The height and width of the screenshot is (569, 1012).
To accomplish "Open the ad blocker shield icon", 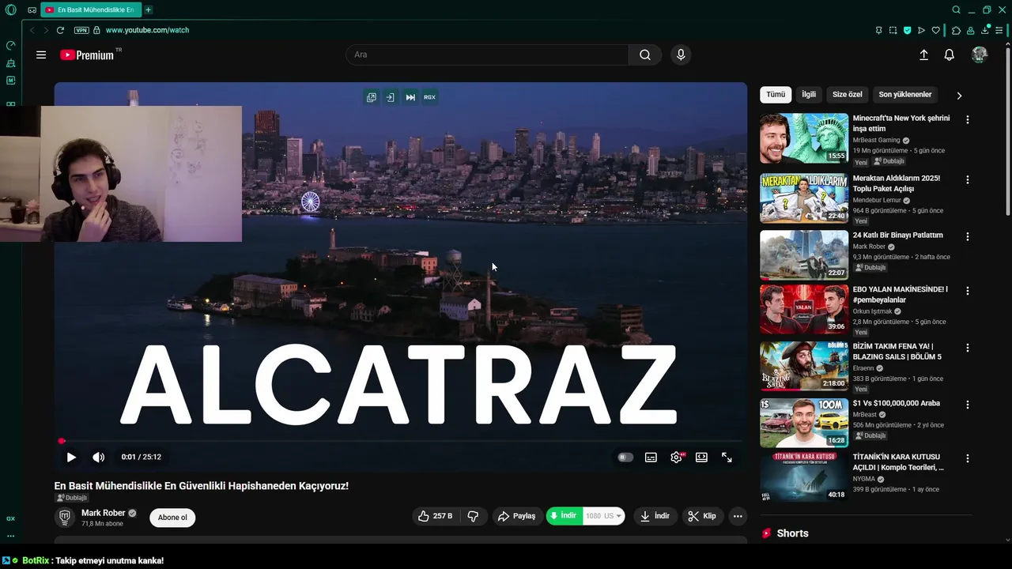I will [907, 30].
